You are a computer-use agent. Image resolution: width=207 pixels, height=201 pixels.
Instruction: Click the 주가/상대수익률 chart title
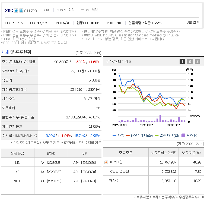point(119,61)
